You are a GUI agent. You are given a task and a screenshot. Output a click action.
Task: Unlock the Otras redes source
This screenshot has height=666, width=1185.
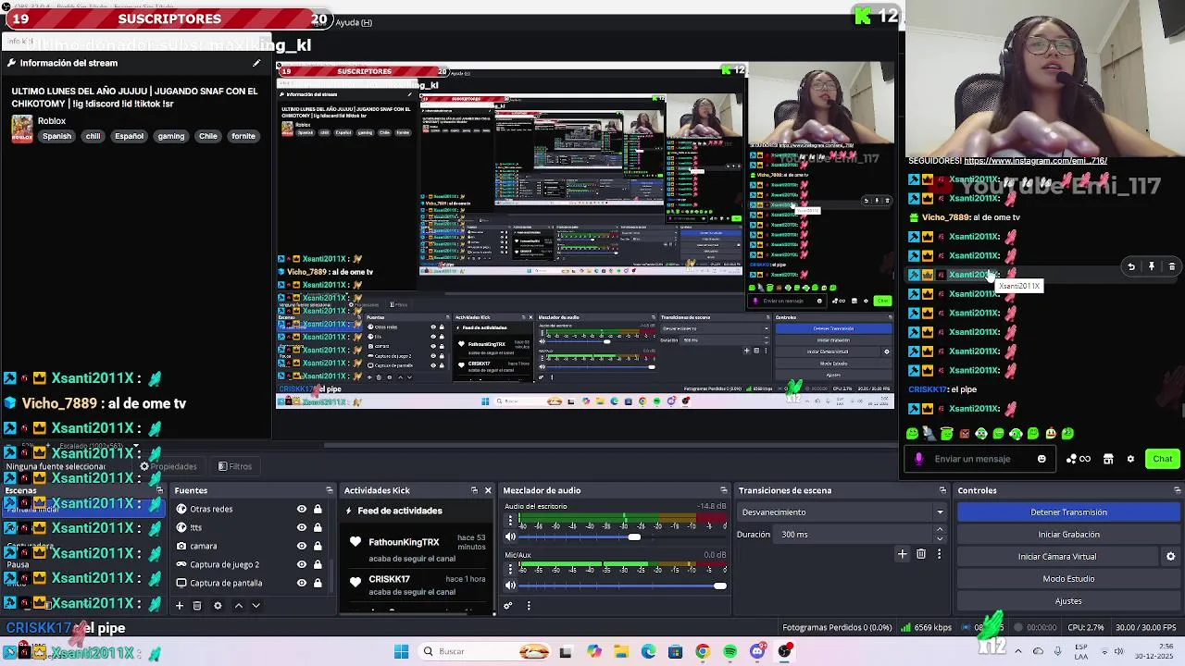[x=318, y=509]
